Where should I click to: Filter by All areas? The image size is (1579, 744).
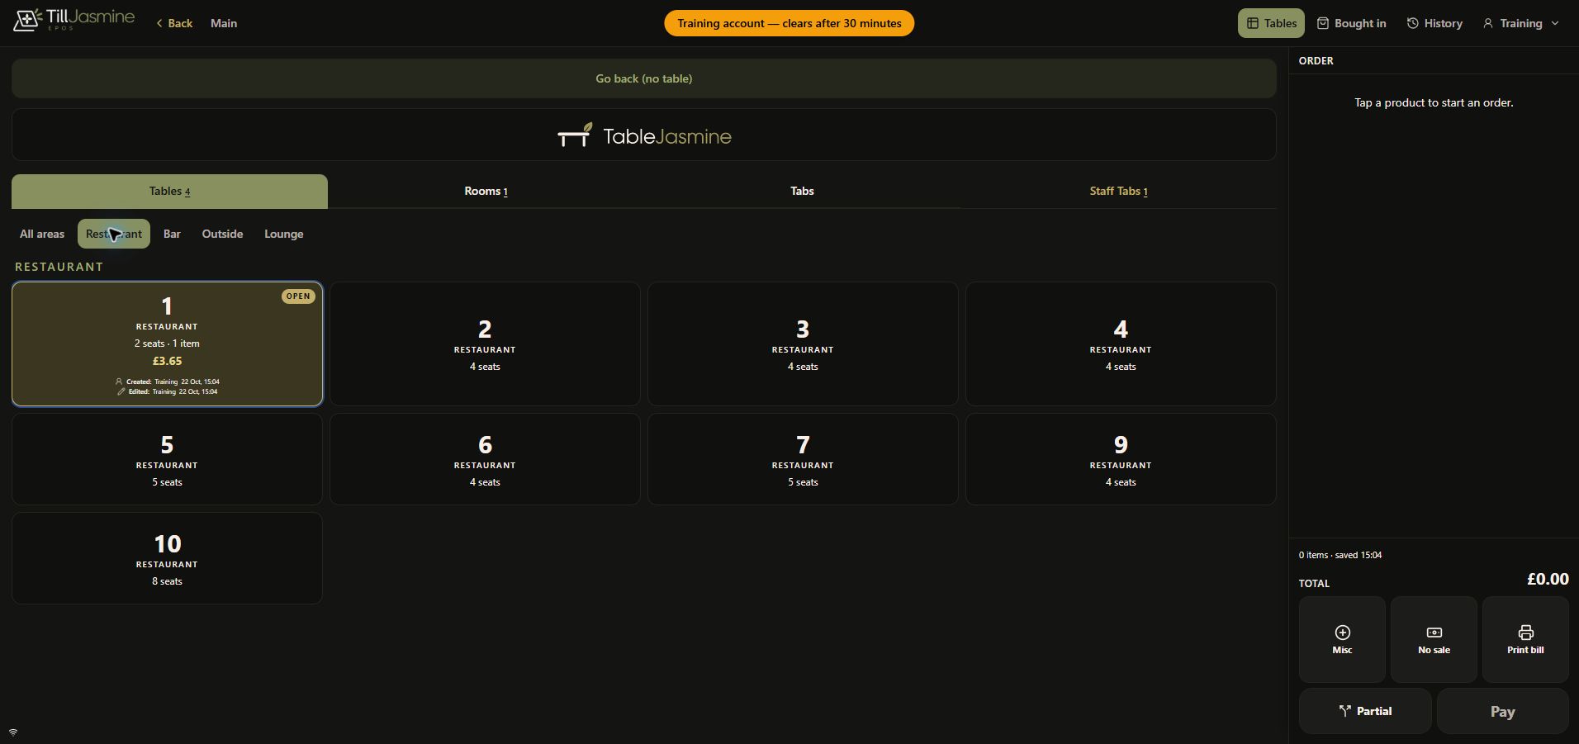[x=42, y=234]
